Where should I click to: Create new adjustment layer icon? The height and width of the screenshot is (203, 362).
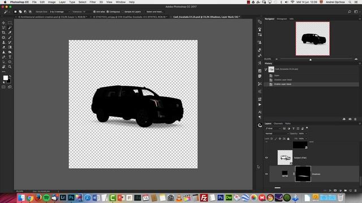[x=341, y=191]
